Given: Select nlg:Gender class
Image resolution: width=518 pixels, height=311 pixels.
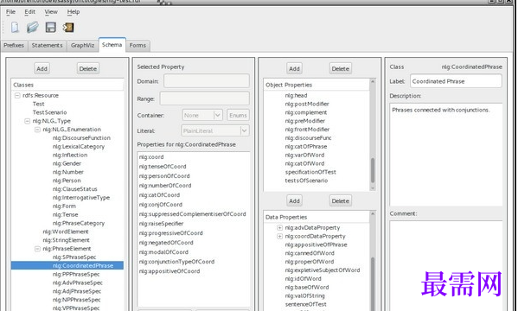Looking at the screenshot, I should 67,164.
